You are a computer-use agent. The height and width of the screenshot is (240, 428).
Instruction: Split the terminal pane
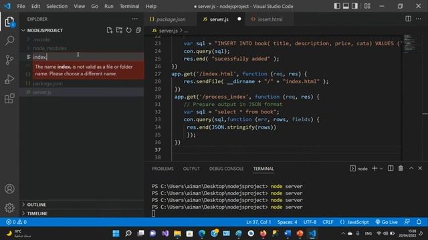tap(391, 169)
